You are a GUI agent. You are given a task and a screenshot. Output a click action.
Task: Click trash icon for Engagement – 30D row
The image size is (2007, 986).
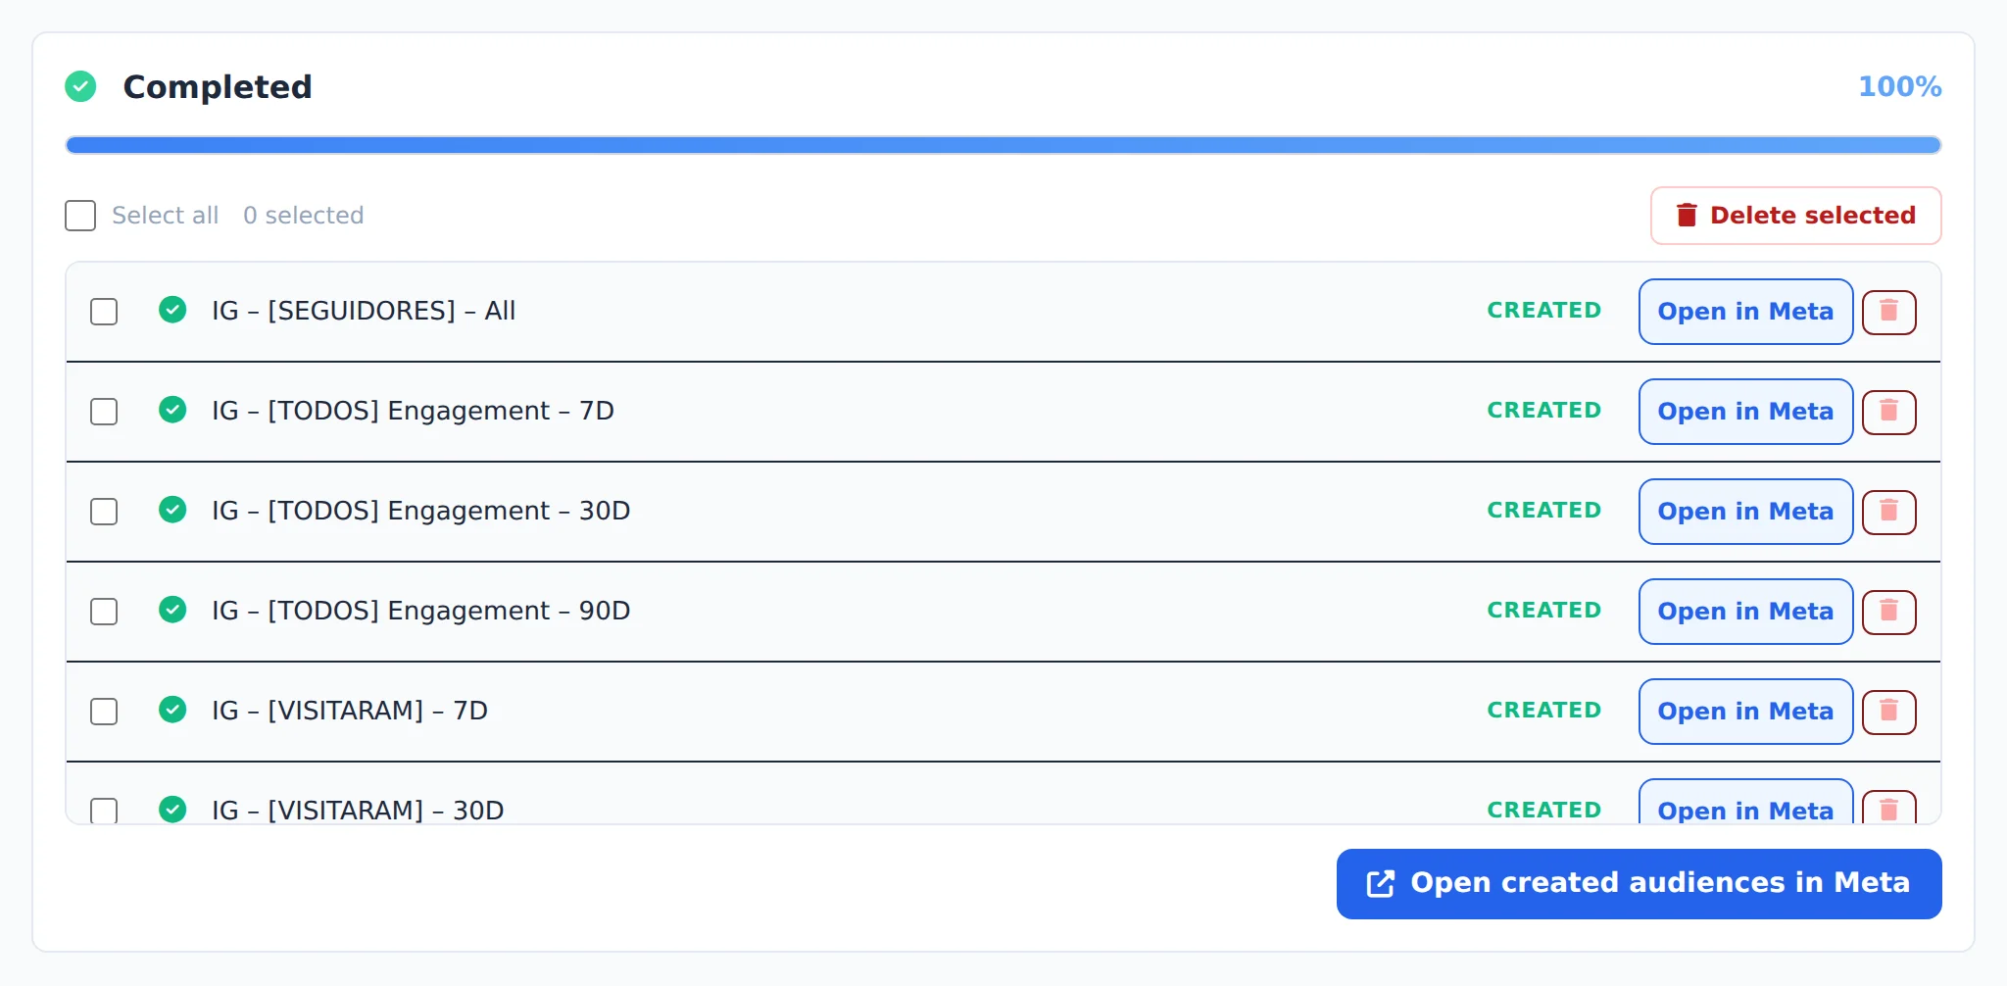pos(1888,512)
